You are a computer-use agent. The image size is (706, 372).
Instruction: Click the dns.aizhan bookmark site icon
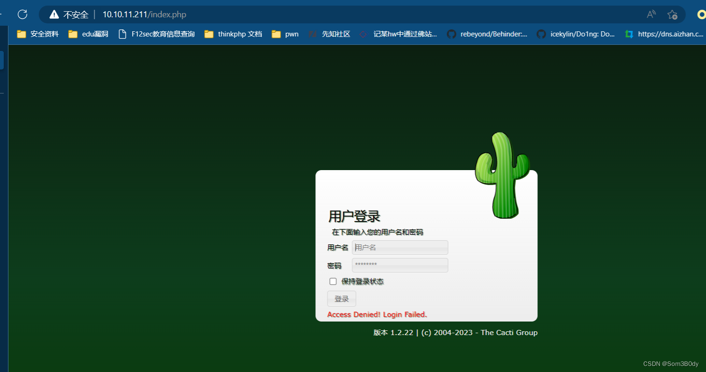(x=629, y=34)
